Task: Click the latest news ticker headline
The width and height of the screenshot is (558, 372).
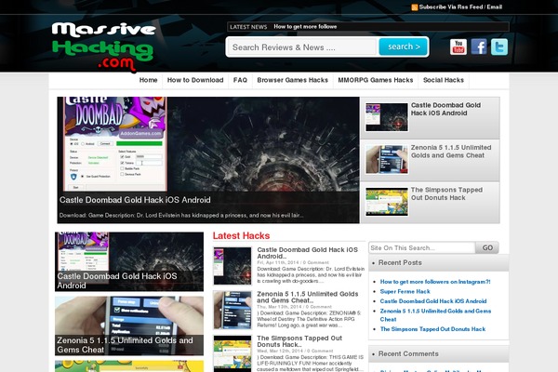Action: pos(305,27)
